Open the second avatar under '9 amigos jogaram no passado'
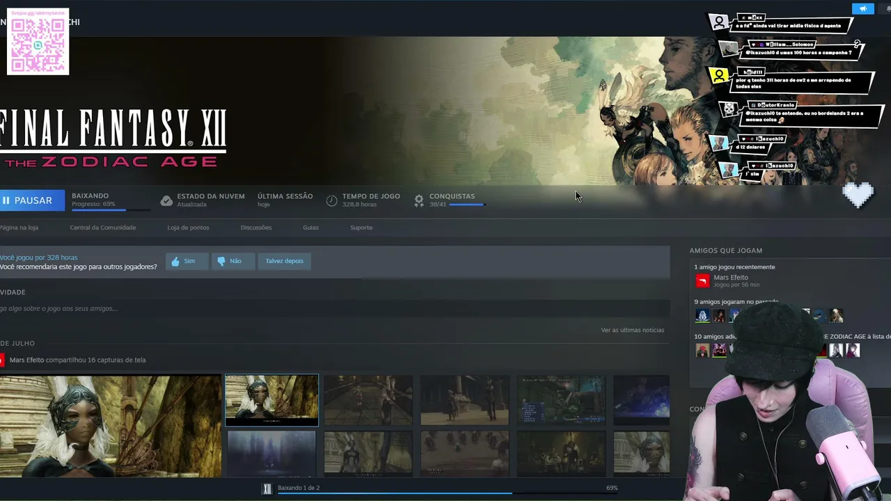The image size is (891, 501). [x=719, y=316]
